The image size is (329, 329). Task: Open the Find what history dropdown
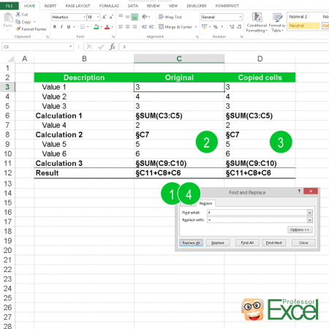click(x=309, y=213)
